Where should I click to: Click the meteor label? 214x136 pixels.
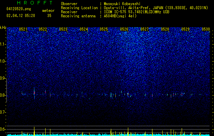(x=48, y=11)
